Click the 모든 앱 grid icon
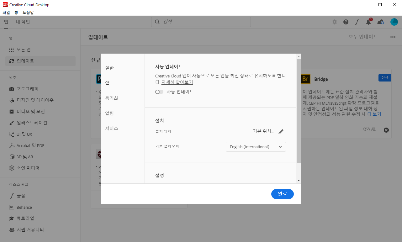The image size is (402, 242). click(12, 50)
